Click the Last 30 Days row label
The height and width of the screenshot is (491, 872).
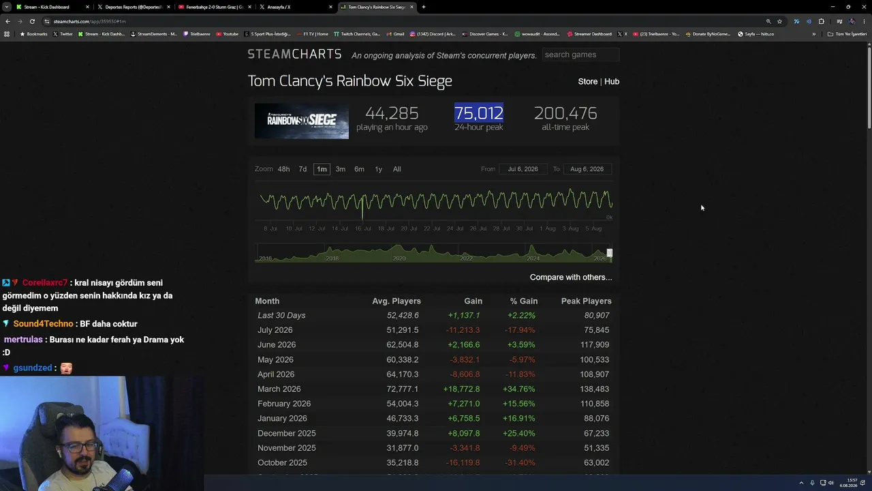tap(281, 315)
